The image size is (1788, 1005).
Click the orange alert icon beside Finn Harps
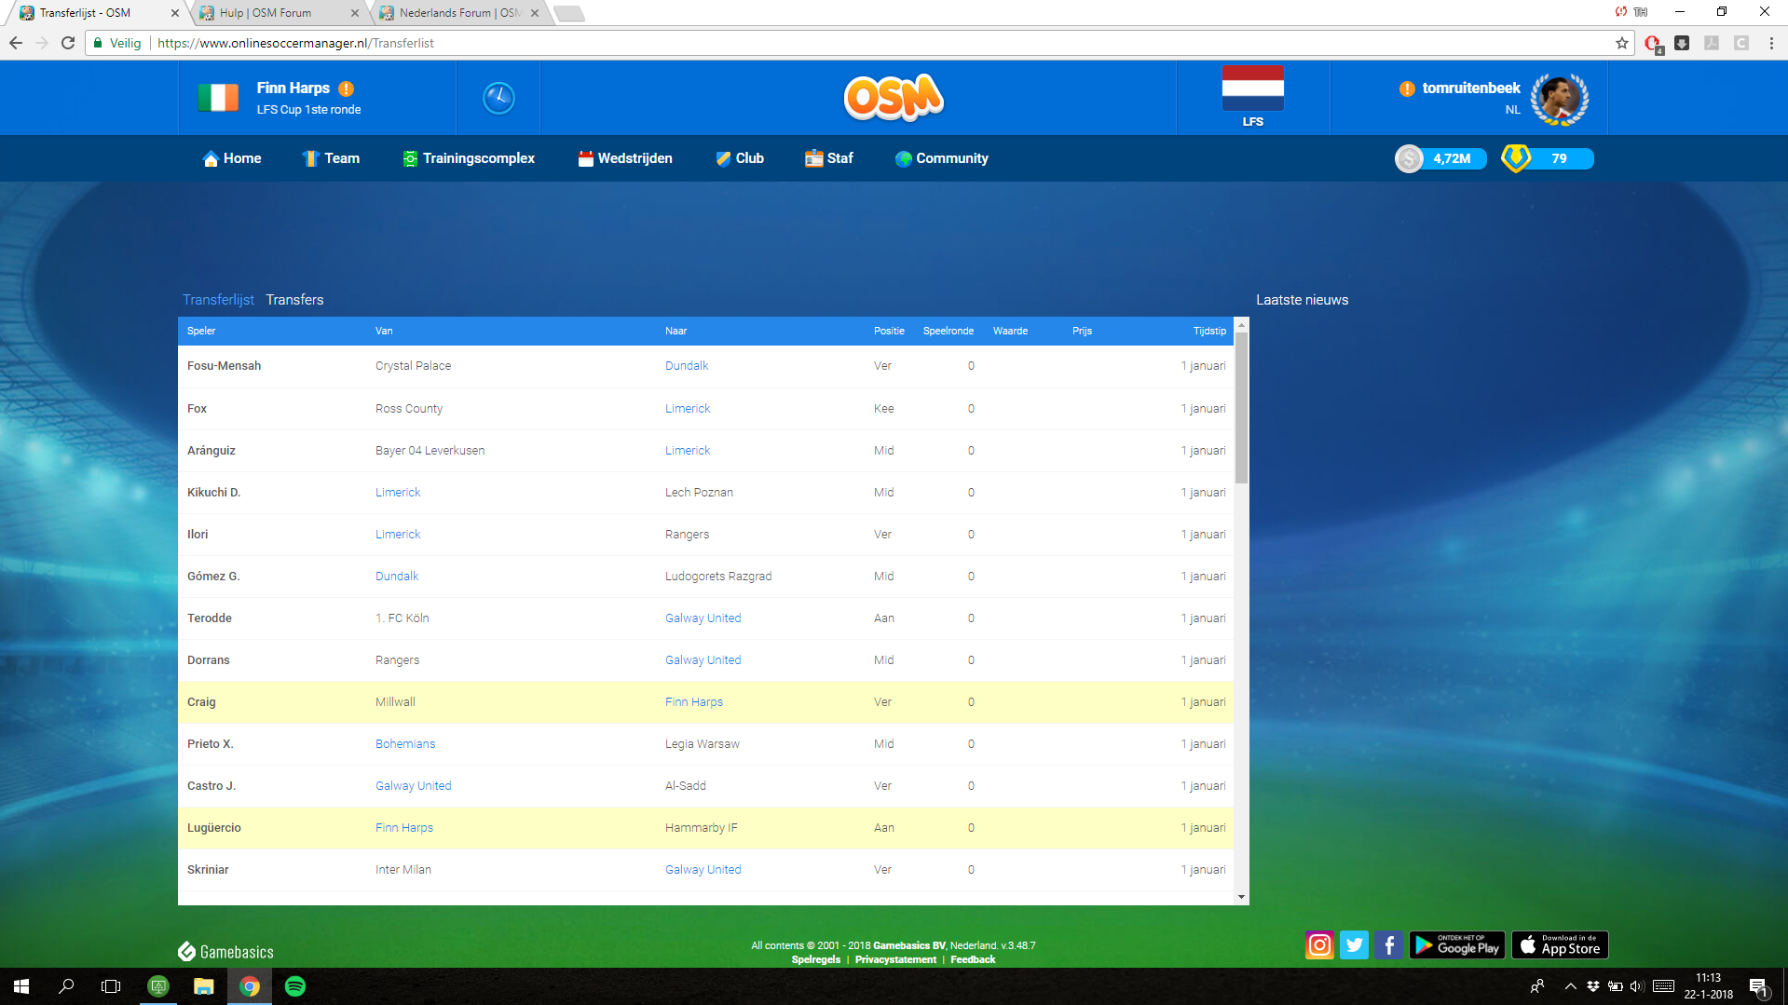click(347, 88)
